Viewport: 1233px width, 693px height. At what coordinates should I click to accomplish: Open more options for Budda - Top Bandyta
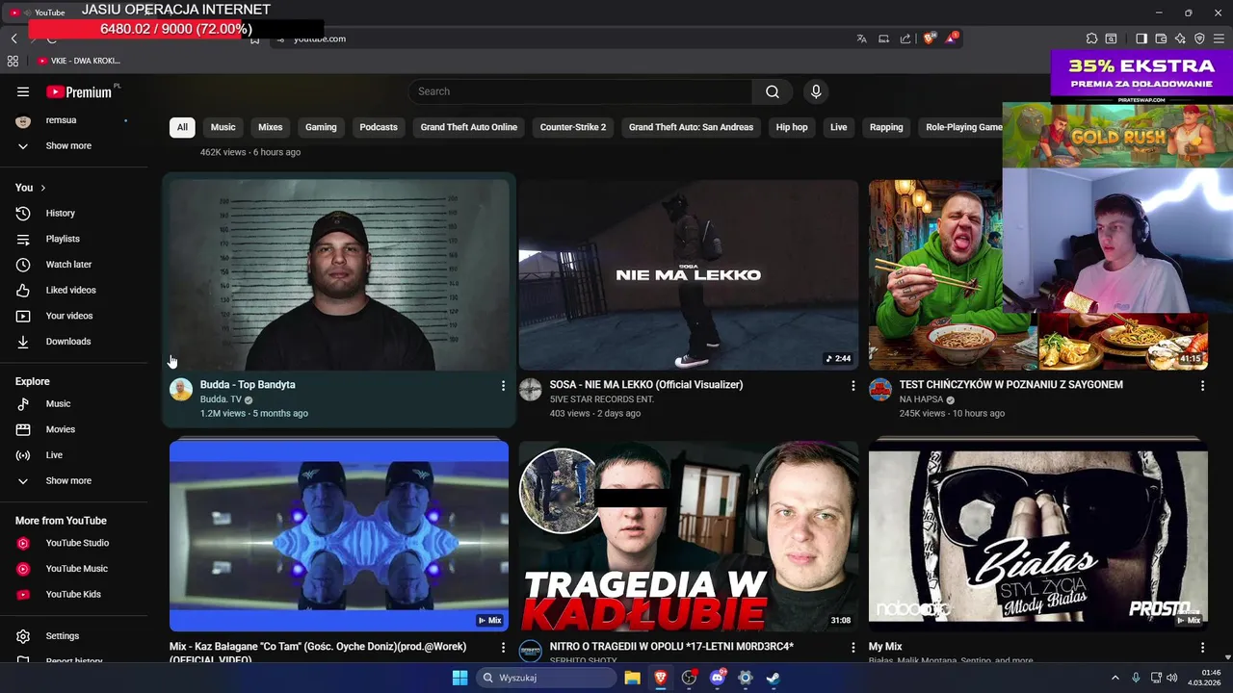tap(503, 385)
